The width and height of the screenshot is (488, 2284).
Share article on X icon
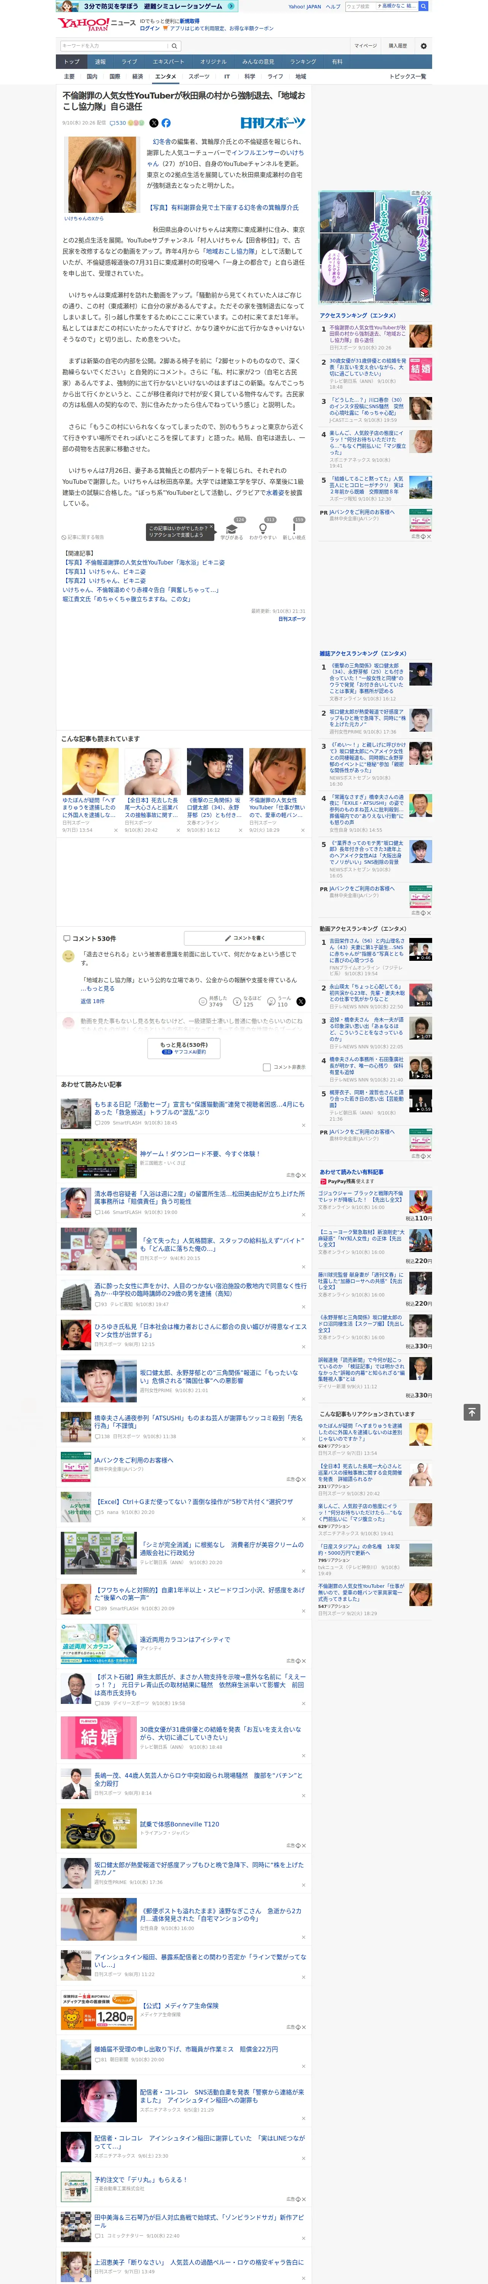point(154,123)
